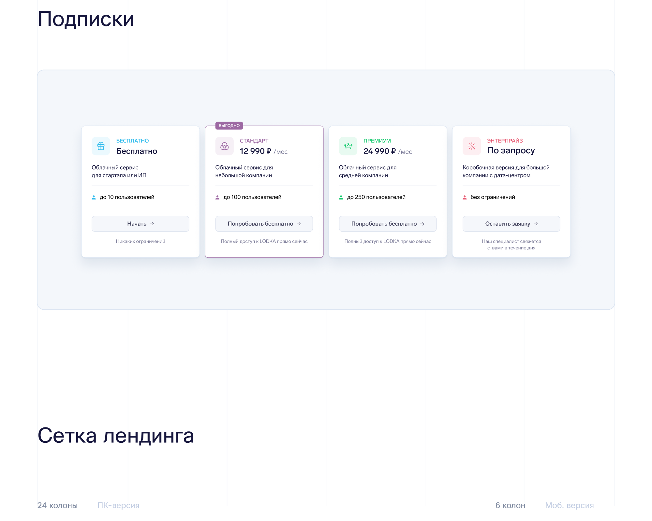Click the green crown icon on the Премиум card

[348, 146]
